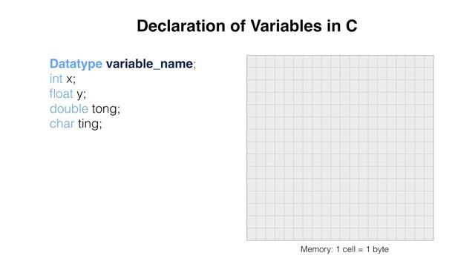Click the memory grid's top-right cell
Image resolution: width=475 pixels, height=267 pixels.
pos(429,61)
